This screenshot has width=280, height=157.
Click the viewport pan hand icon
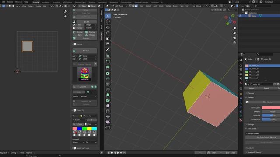point(234,33)
